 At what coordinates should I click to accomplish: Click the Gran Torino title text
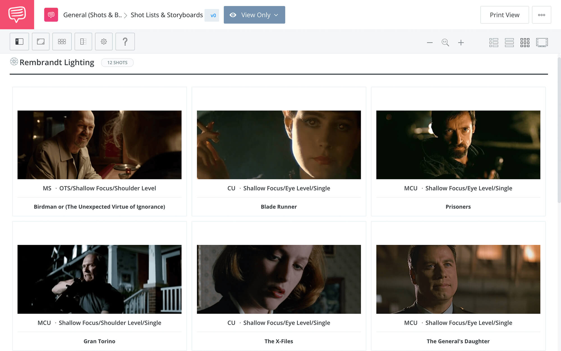(x=99, y=341)
